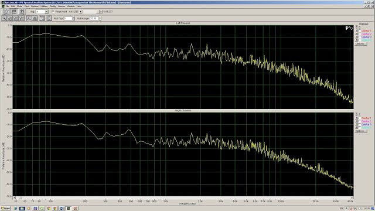Open the Utilities menu
375x211 pixels.
point(44,6)
